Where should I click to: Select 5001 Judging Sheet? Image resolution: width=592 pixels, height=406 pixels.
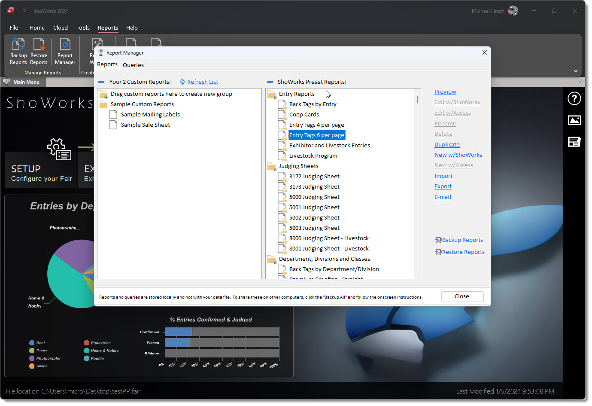(x=314, y=208)
